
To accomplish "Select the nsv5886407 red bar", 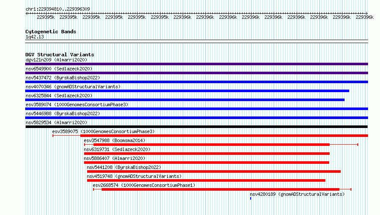I will point(207,163).
